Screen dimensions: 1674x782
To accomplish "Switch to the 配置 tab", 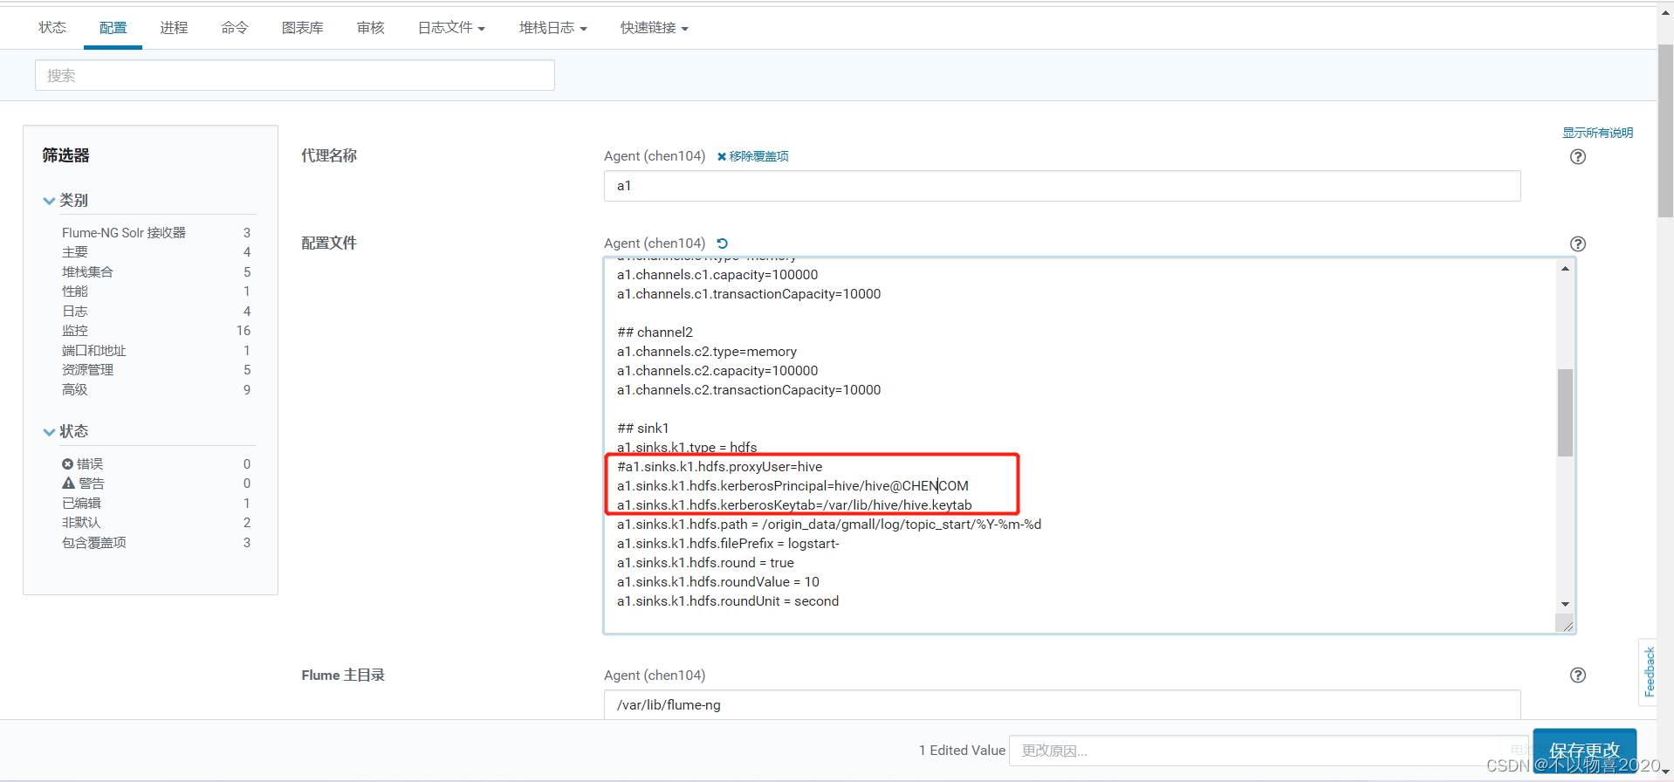I will tap(113, 28).
